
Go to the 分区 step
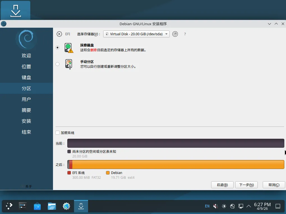tap(26, 88)
